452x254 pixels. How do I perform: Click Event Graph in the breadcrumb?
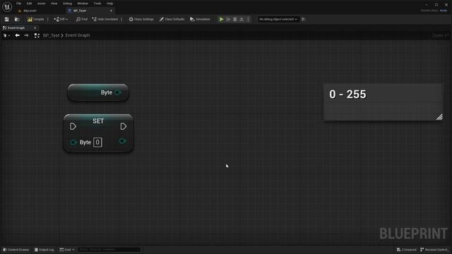78,35
